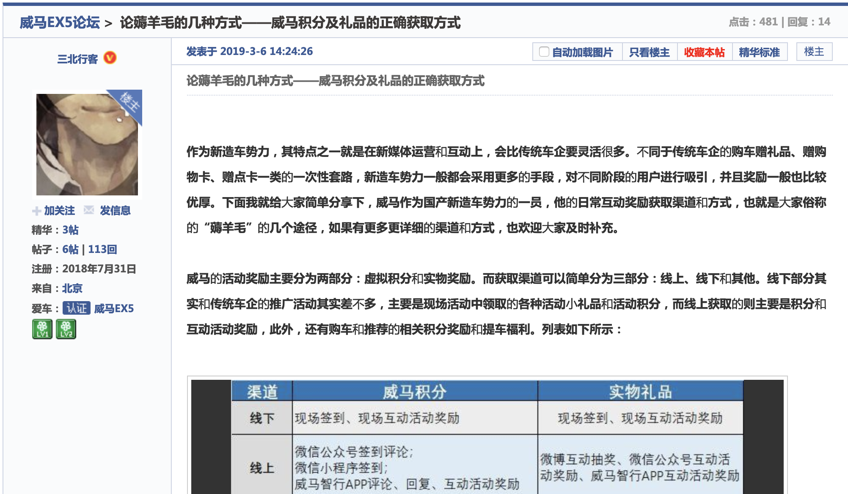Toggle the 自动加载图片 checkbox
This screenshot has height=494, width=848.
pos(544,52)
